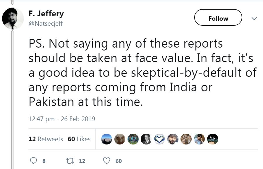Click the brown camel liker avatar

click(x=120, y=139)
